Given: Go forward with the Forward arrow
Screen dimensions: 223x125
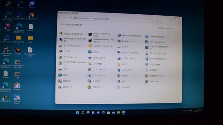Looking at the screenshot, I should (x=64, y=18).
